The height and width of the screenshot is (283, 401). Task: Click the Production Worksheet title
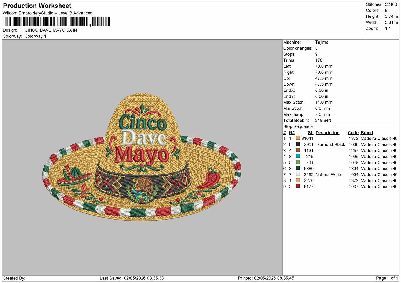point(37,6)
